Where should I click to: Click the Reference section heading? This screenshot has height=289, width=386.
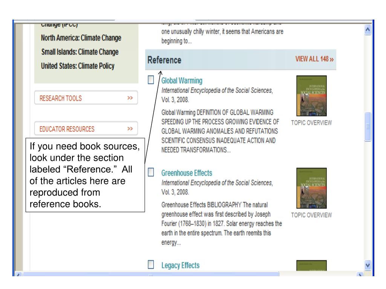[x=164, y=60]
